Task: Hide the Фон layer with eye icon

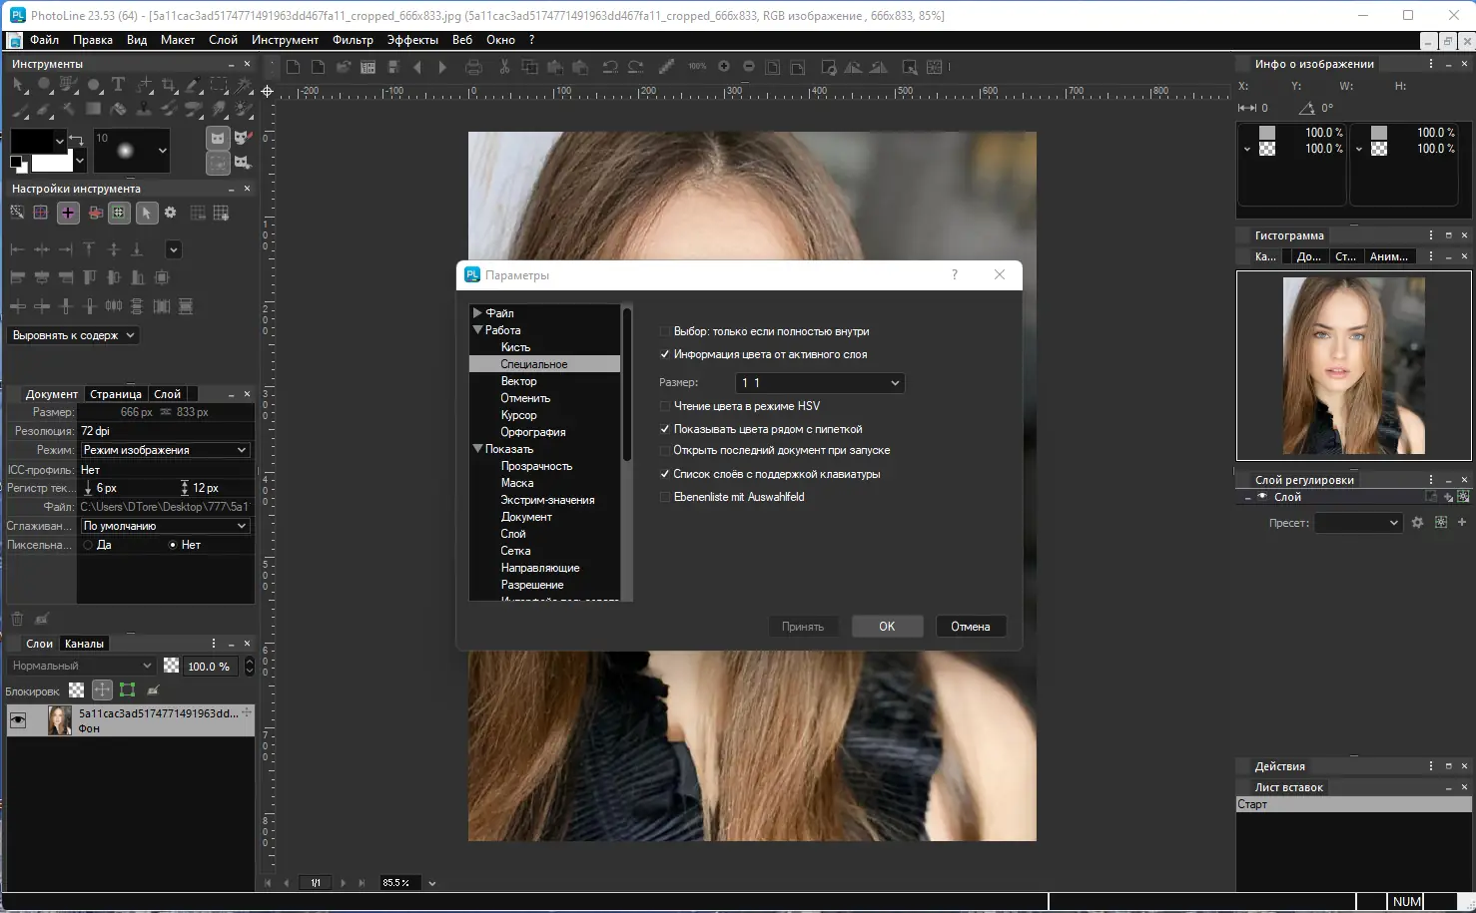Action: click(18, 719)
